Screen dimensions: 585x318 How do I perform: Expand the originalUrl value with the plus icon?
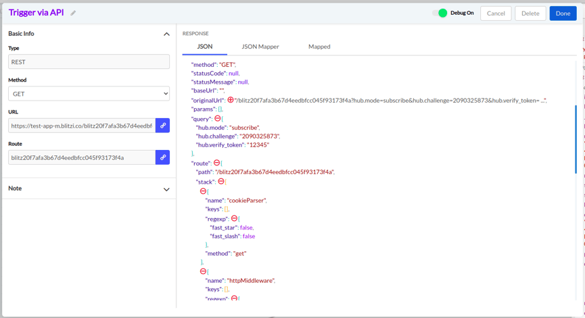pyautogui.click(x=231, y=100)
